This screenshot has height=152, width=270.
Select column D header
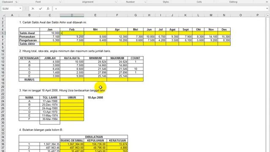tap(72, 15)
